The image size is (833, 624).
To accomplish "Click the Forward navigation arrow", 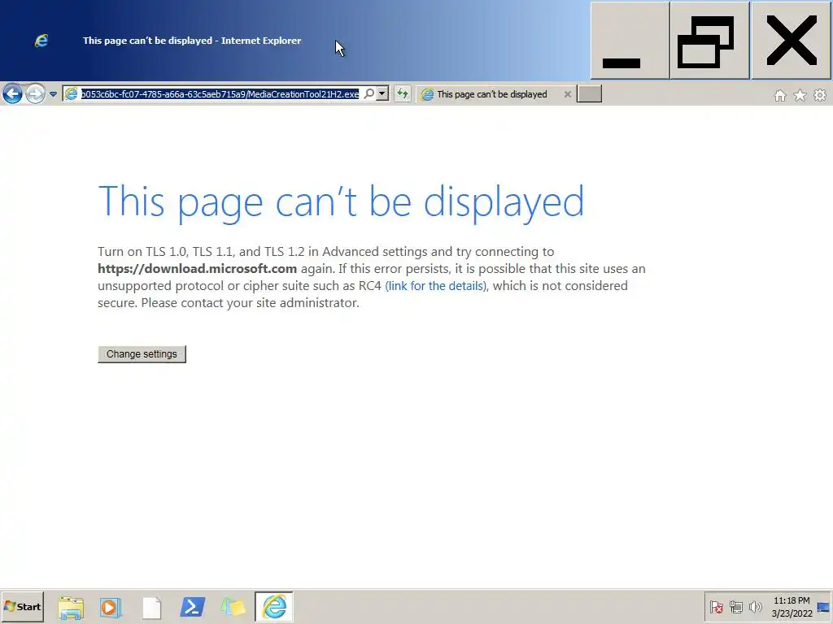I will pos(35,94).
